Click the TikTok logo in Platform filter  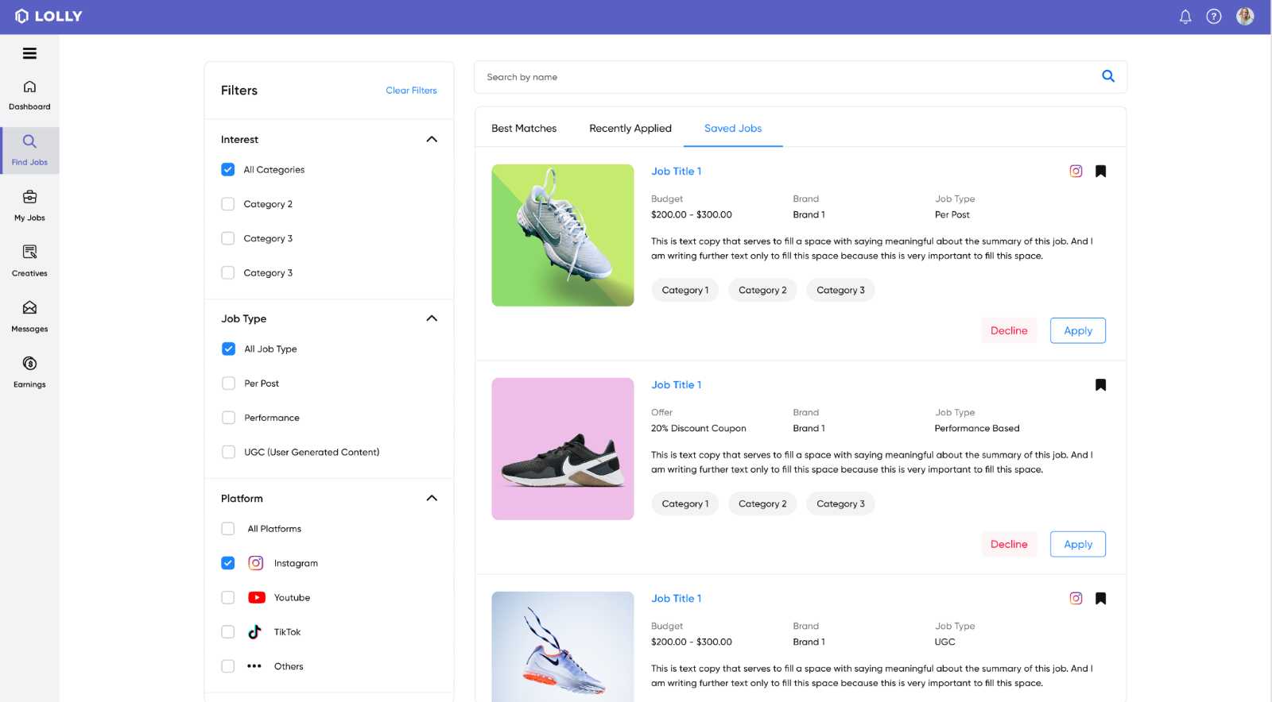coord(254,632)
